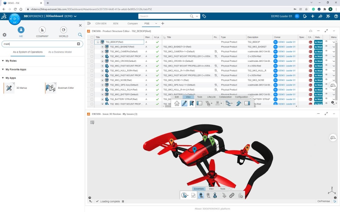Check the box for T02_MK3_CAMERA(Default) row

(x=92, y=52)
